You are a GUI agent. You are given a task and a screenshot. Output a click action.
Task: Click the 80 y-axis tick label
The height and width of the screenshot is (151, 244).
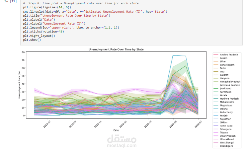(x=23, y=52)
